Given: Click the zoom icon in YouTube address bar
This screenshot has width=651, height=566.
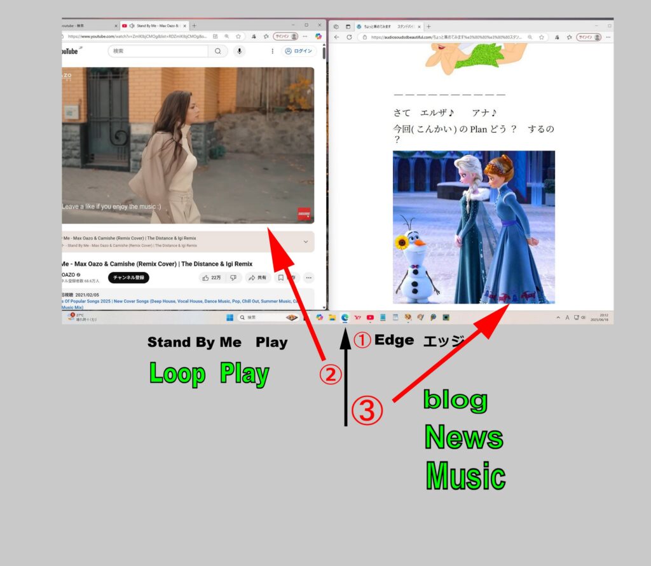Looking at the screenshot, I should (227, 36).
